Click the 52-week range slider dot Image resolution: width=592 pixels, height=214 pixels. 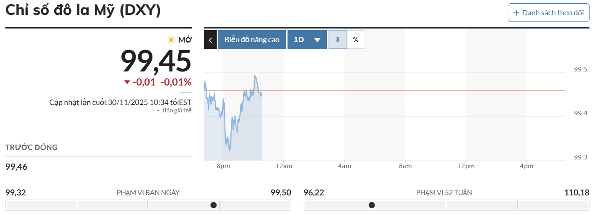(x=372, y=205)
